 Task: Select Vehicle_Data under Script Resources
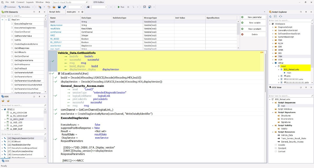[287, 135]
